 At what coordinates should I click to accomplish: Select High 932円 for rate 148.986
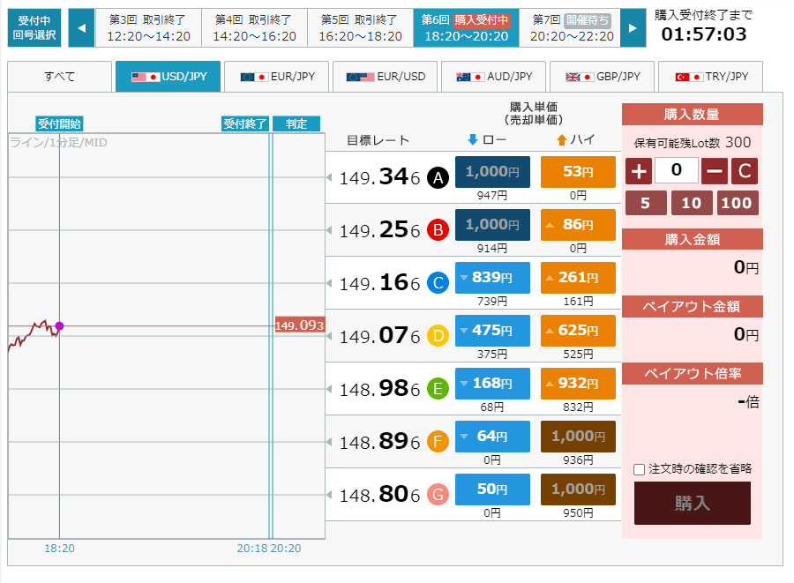click(578, 383)
